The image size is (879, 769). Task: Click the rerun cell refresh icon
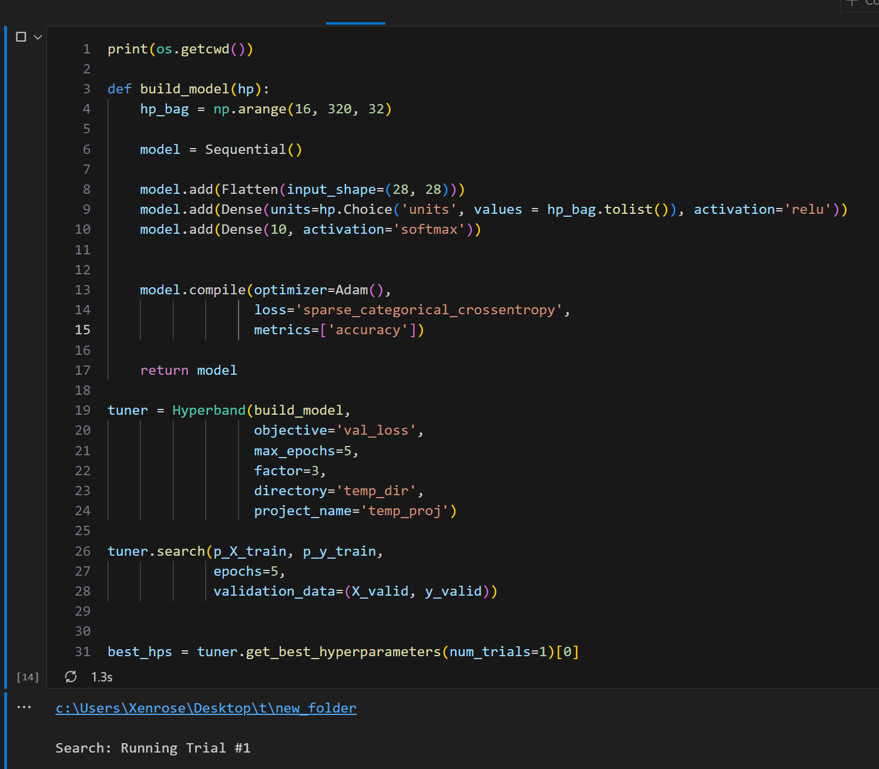coord(71,677)
